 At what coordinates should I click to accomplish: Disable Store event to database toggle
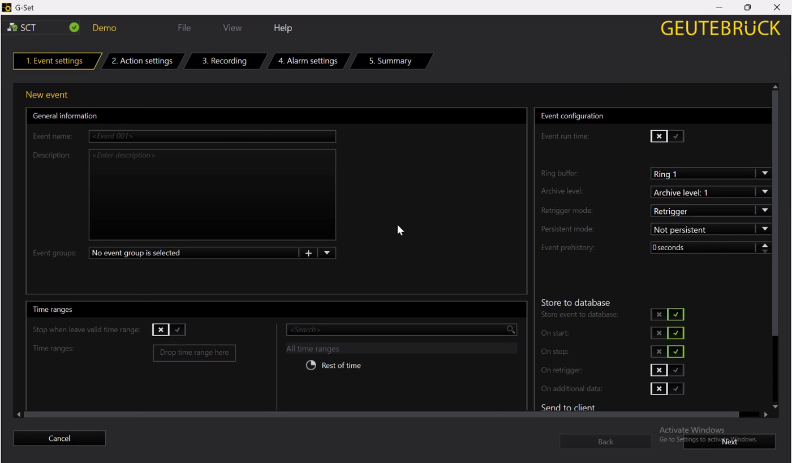659,314
